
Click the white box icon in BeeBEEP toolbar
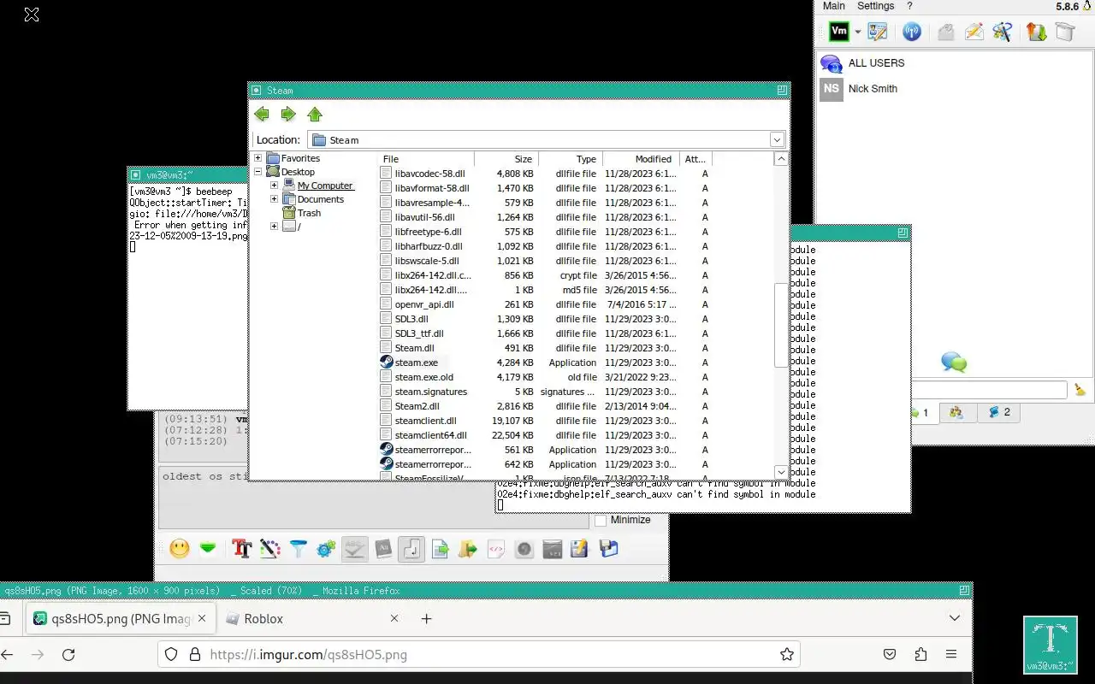[x=1065, y=32]
